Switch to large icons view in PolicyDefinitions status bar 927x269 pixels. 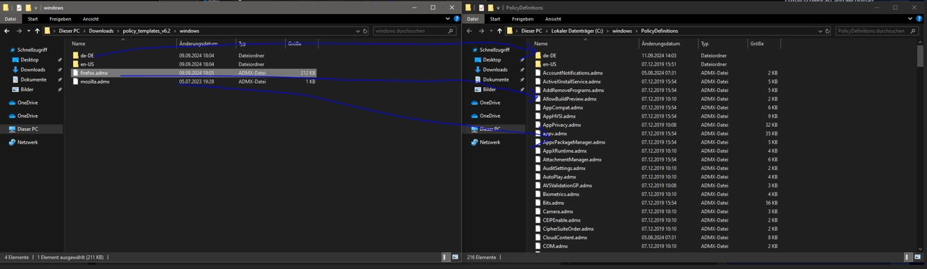coord(917,257)
